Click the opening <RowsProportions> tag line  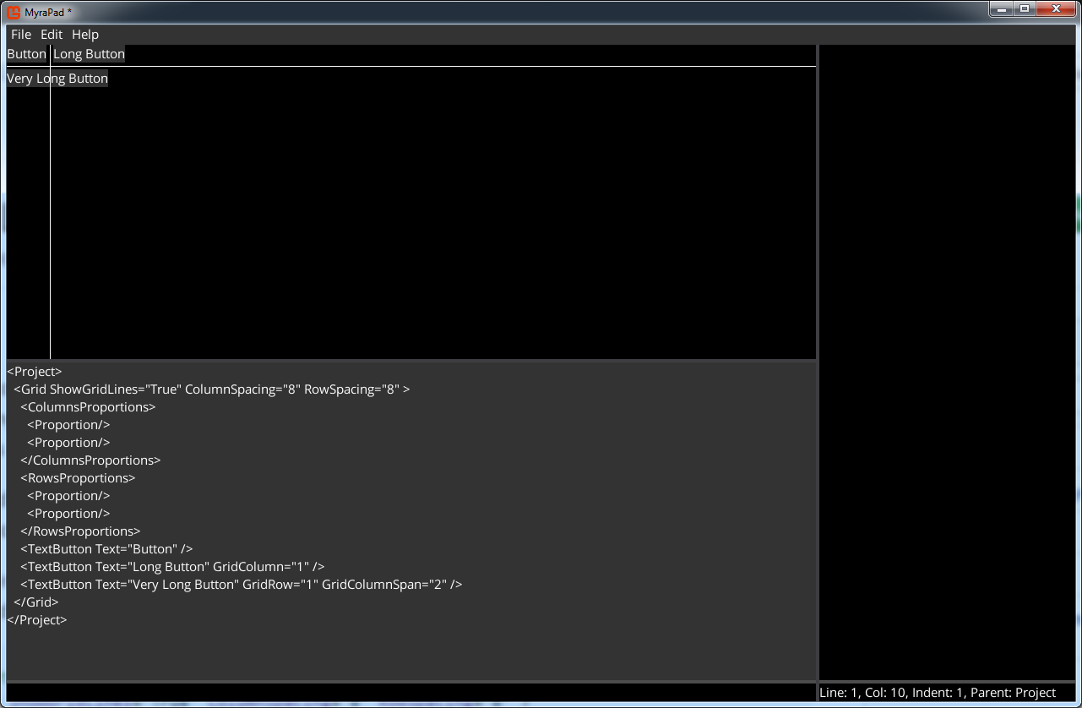(78, 478)
